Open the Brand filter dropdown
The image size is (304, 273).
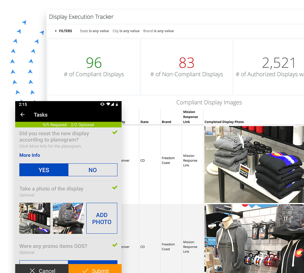(x=158, y=31)
